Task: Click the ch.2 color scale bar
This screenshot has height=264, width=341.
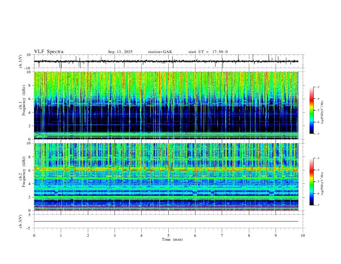Action: coord(312,182)
